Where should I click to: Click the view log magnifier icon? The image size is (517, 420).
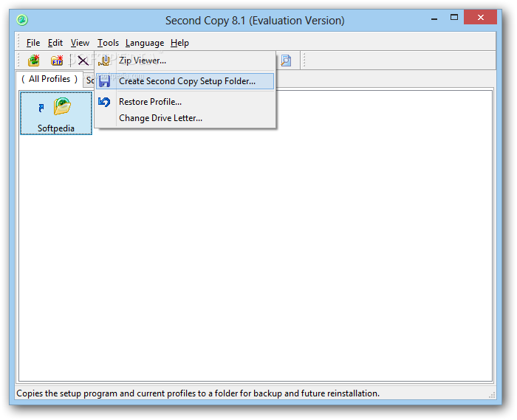(x=286, y=61)
